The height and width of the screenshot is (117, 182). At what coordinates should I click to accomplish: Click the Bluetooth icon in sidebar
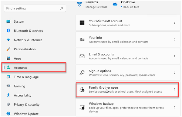[8, 30]
